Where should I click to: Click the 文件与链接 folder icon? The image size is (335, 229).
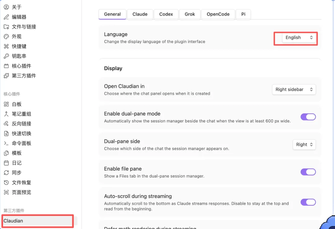click(7, 27)
